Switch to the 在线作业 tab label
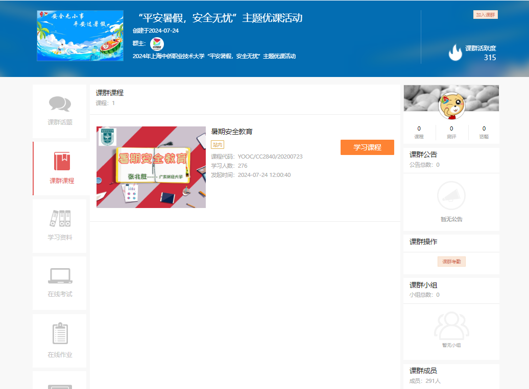Image resolution: width=529 pixels, height=389 pixels. coord(60,355)
